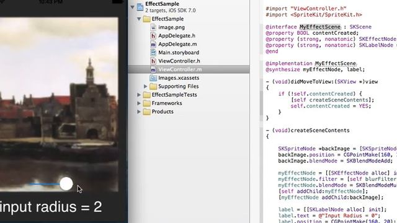The width and height of the screenshot is (397, 223).
Task: Click MyEffectScene in the @interface line
Action: pyautogui.click(x=320, y=27)
